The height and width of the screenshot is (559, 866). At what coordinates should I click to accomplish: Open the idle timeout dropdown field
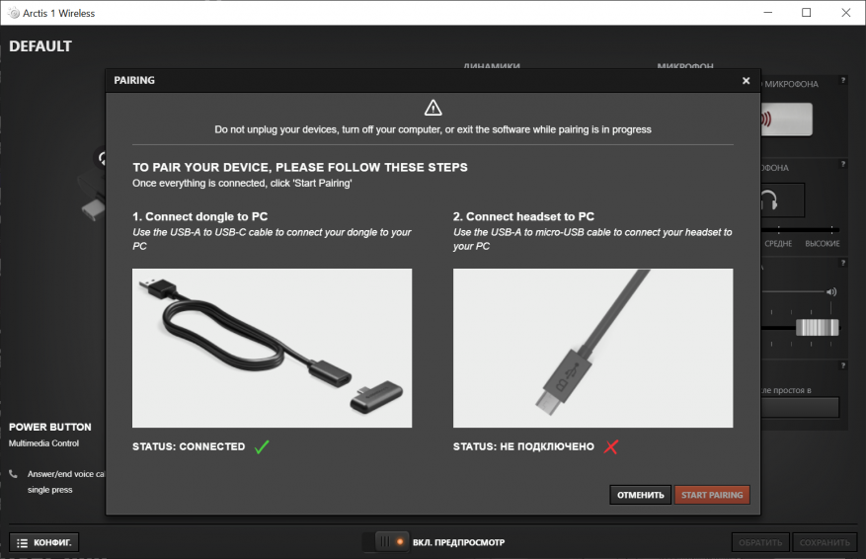[800, 408]
